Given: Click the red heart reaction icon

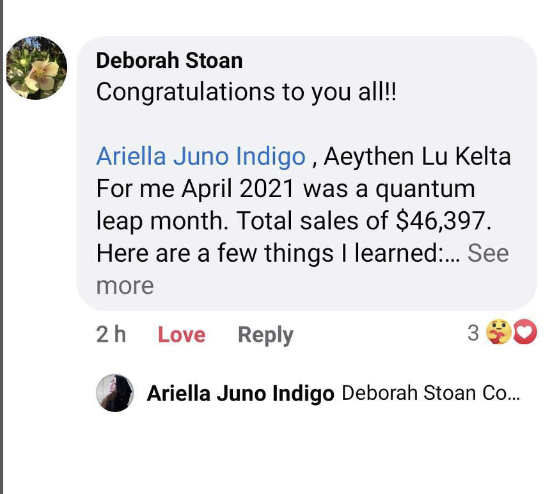Looking at the screenshot, I should point(524,332).
